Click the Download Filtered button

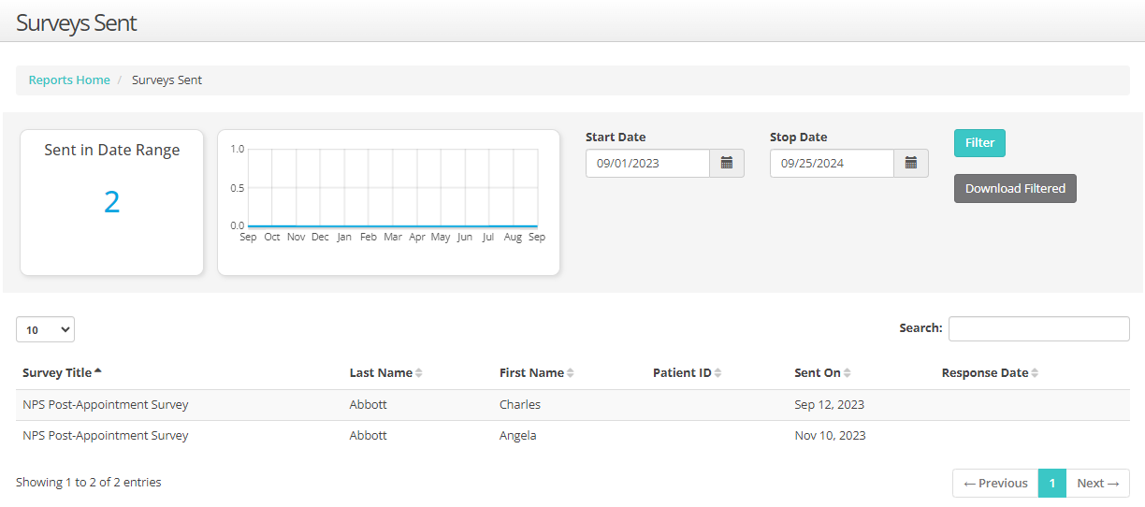1015,188
